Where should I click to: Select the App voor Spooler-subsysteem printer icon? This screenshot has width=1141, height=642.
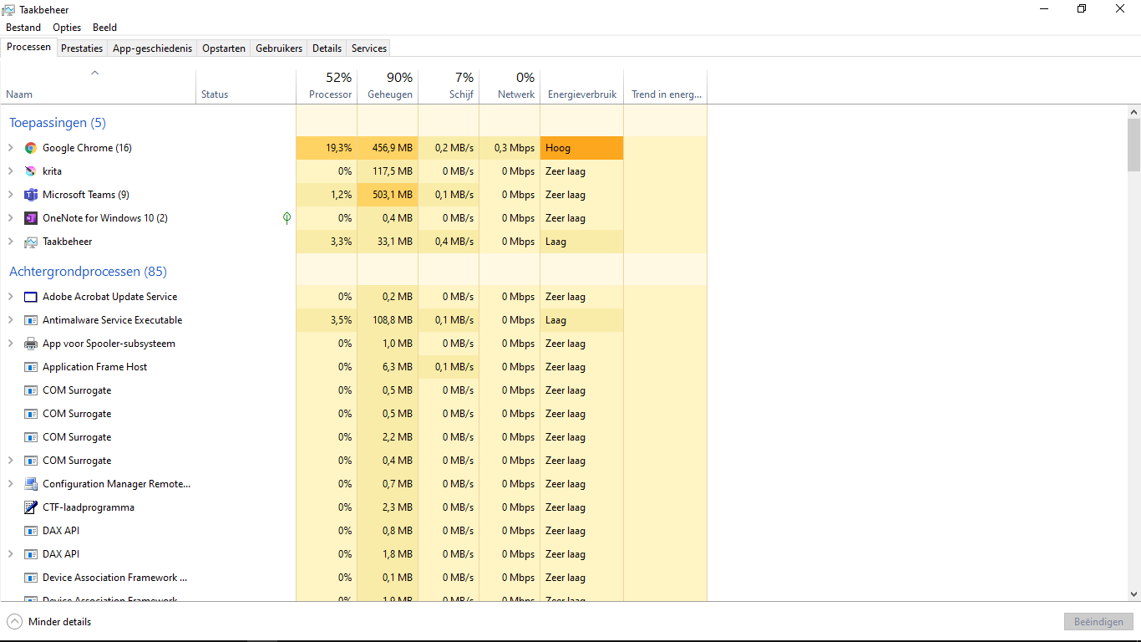(31, 344)
